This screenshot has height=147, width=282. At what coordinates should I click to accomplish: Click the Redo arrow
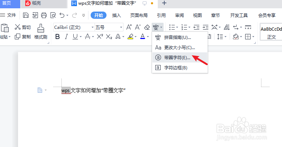(x=74, y=15)
